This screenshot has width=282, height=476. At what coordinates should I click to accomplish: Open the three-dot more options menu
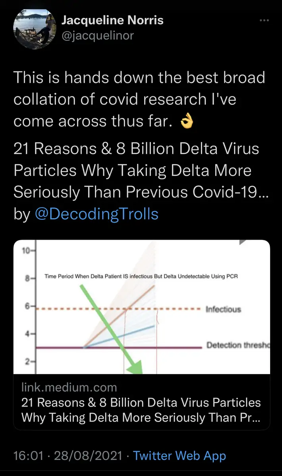[264, 21]
